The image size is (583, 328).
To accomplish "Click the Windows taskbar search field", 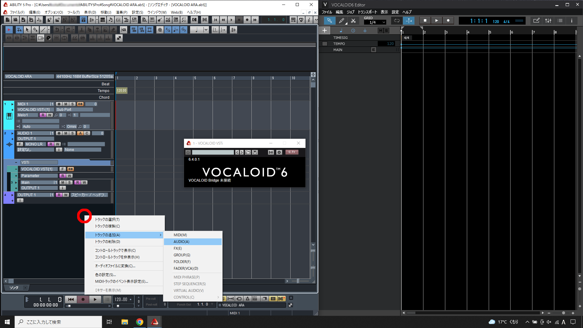I will 58,322.
